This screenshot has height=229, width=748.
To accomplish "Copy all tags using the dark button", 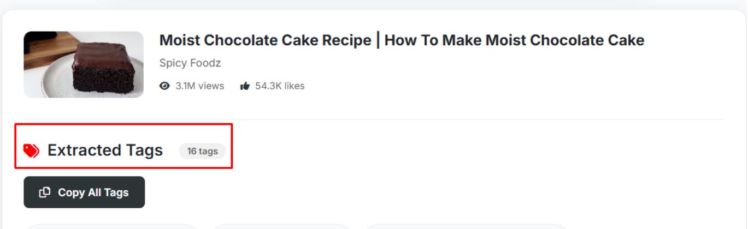I will pos(84,192).
